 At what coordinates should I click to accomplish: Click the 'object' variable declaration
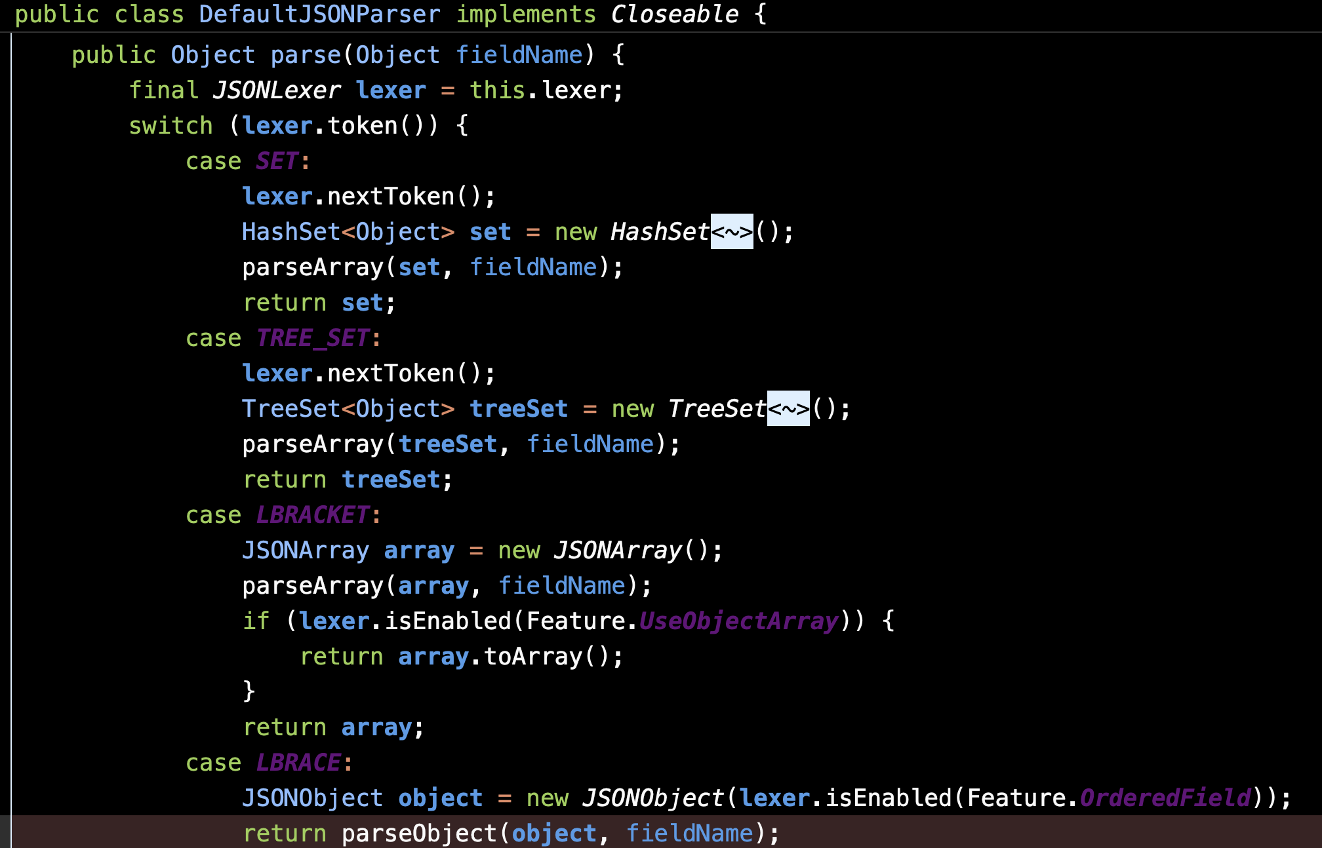441,798
